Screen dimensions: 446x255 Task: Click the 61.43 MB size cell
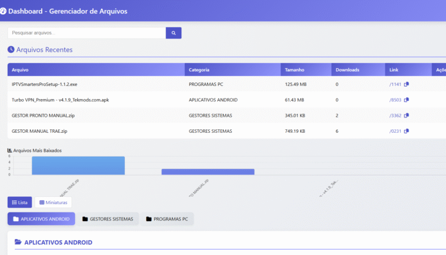point(294,100)
